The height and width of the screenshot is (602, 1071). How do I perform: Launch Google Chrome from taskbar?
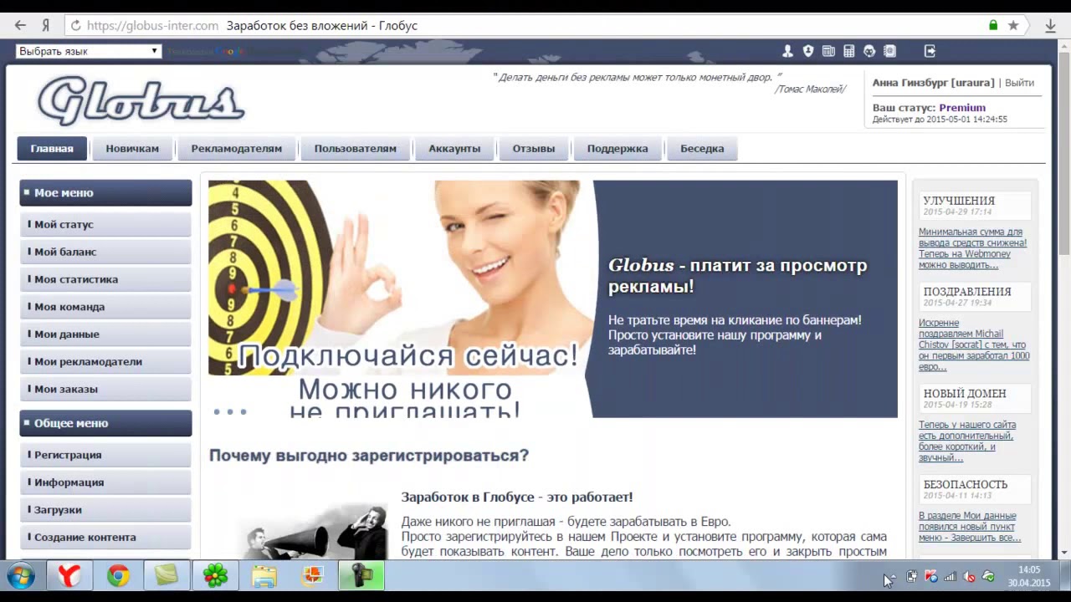pyautogui.click(x=118, y=576)
